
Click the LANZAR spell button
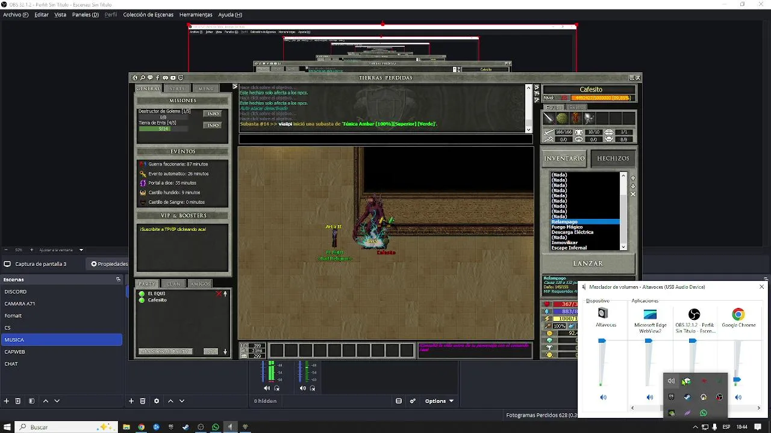588,263
